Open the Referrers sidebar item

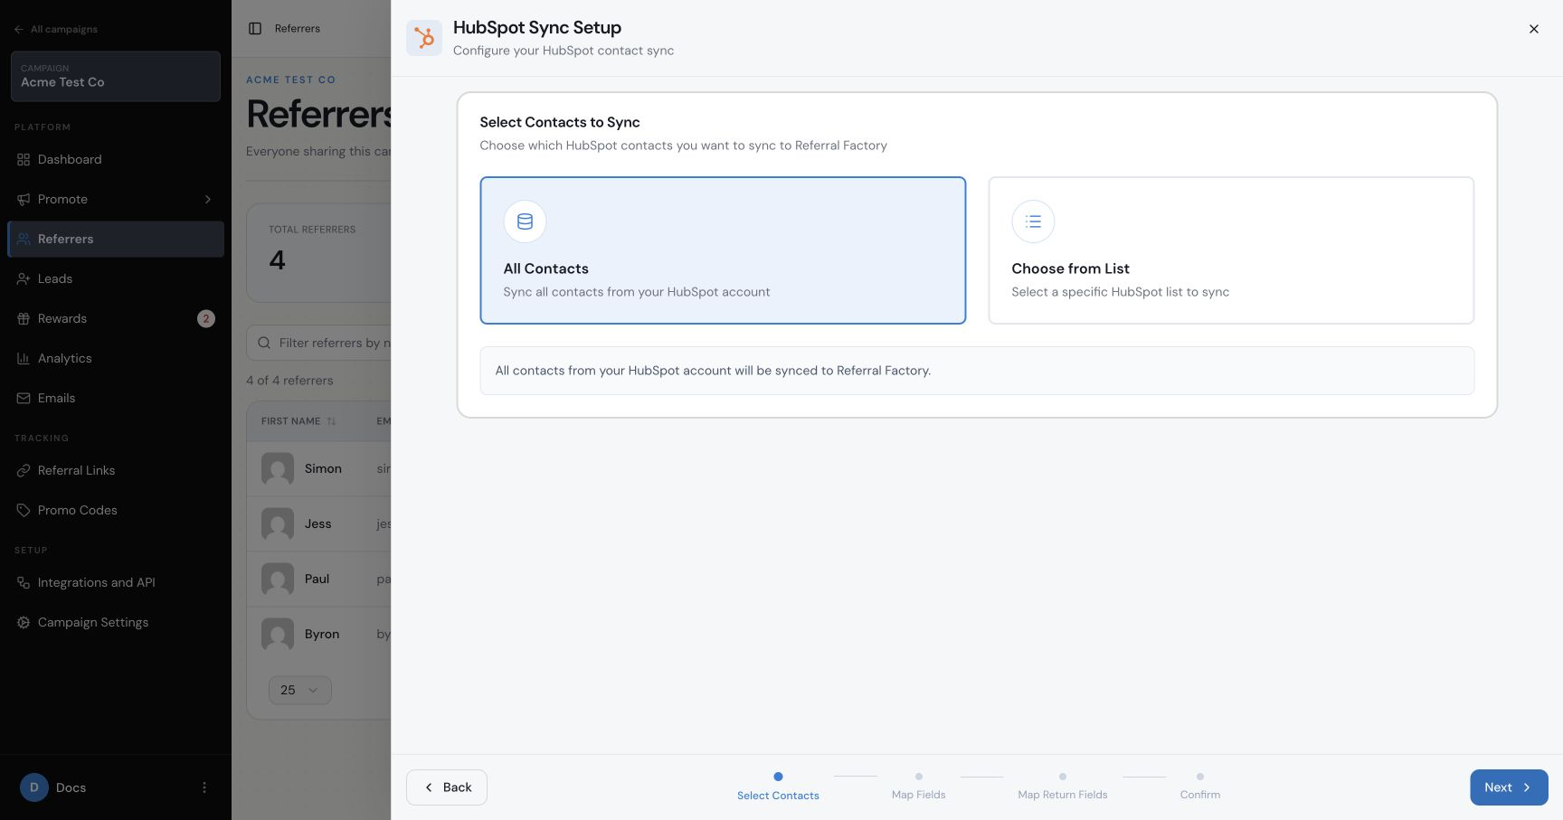(x=116, y=239)
